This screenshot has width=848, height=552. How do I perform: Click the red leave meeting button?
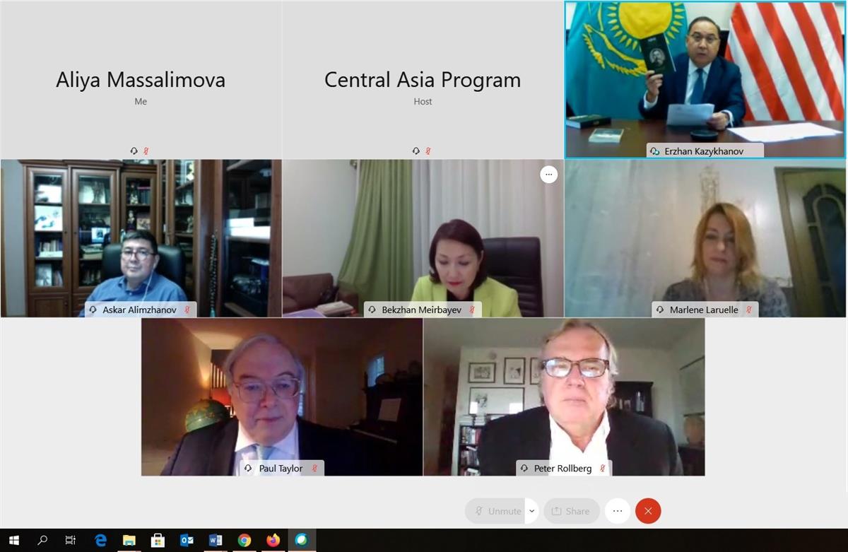(x=648, y=511)
